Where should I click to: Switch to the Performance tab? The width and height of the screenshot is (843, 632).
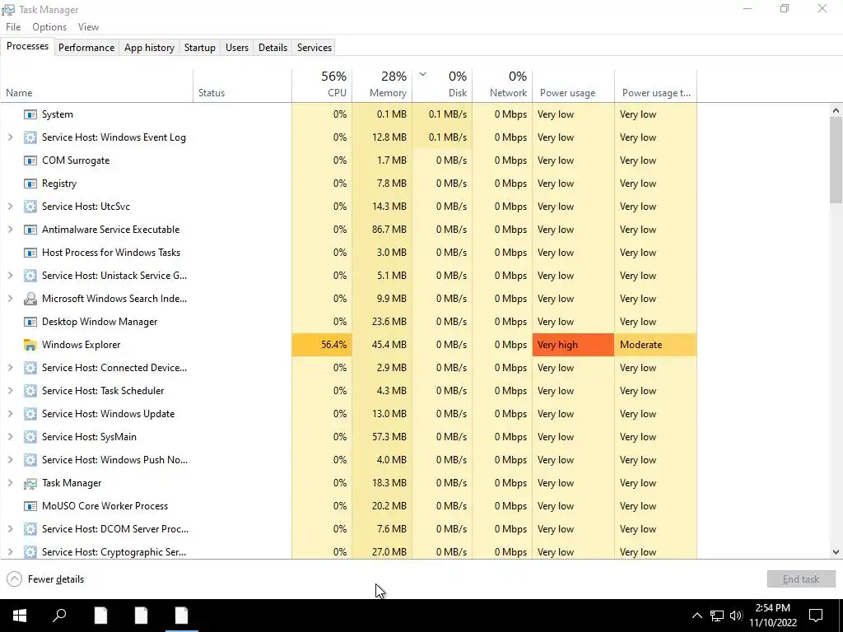[86, 47]
